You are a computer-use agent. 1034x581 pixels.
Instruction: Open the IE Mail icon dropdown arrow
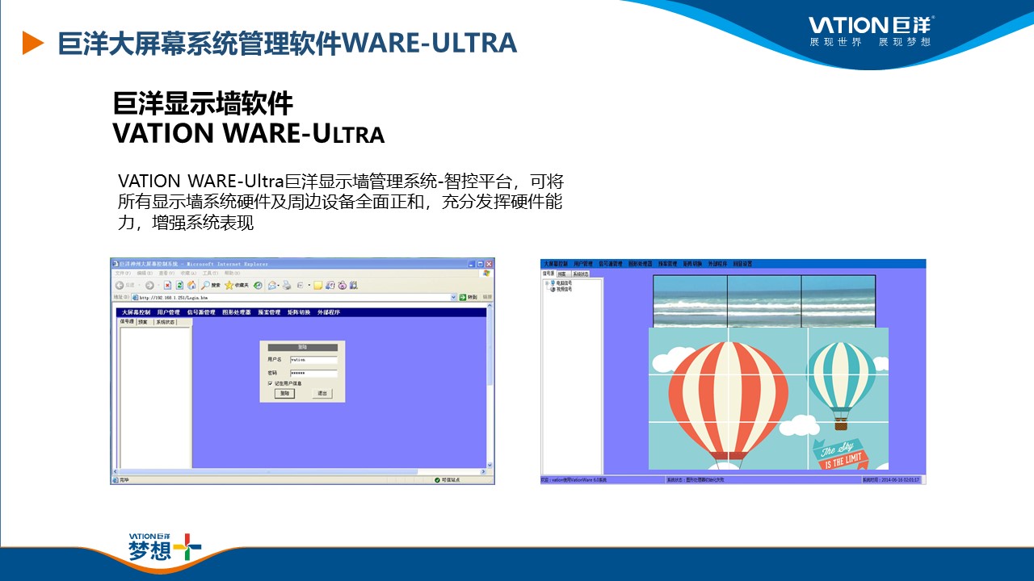tap(277, 285)
